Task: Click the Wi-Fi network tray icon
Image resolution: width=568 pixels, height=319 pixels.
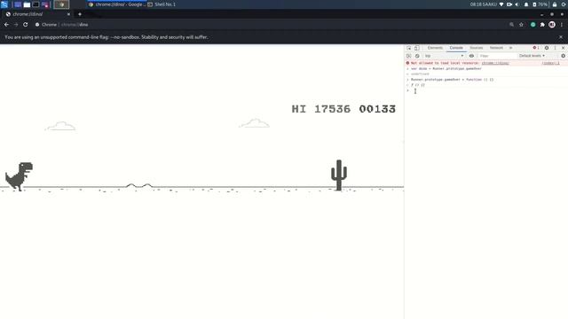Action: [x=501, y=4]
